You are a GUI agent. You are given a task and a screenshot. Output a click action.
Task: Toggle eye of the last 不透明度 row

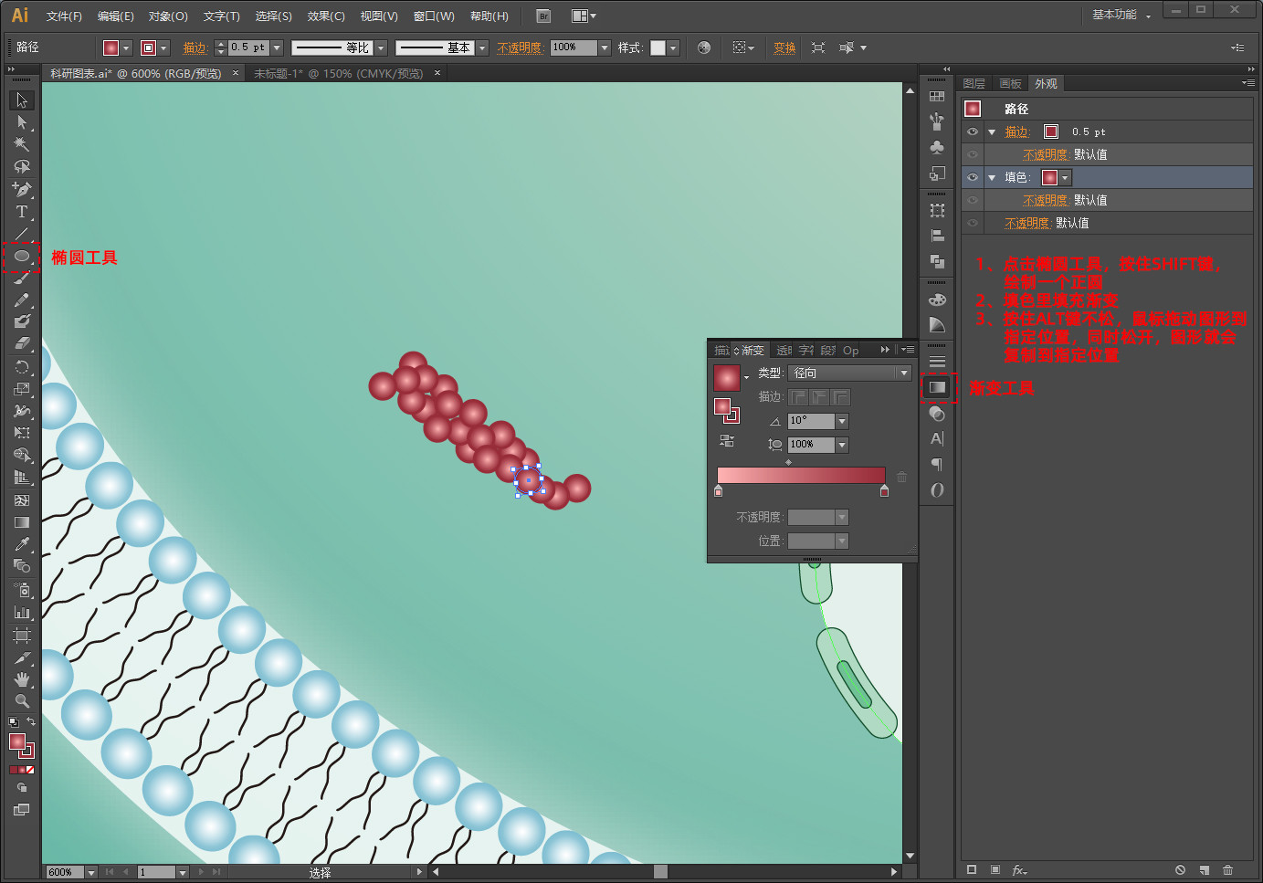[x=973, y=223]
